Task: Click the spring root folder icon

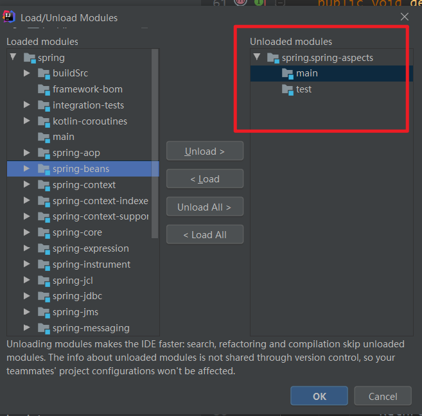Action: pos(30,58)
